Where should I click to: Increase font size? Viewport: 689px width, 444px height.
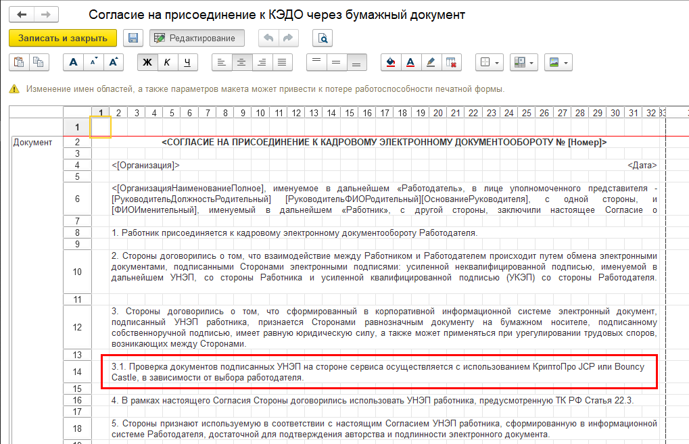tap(114, 62)
